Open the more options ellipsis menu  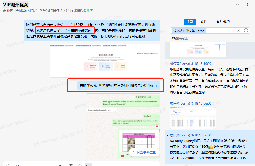pyautogui.click(x=237, y=5)
